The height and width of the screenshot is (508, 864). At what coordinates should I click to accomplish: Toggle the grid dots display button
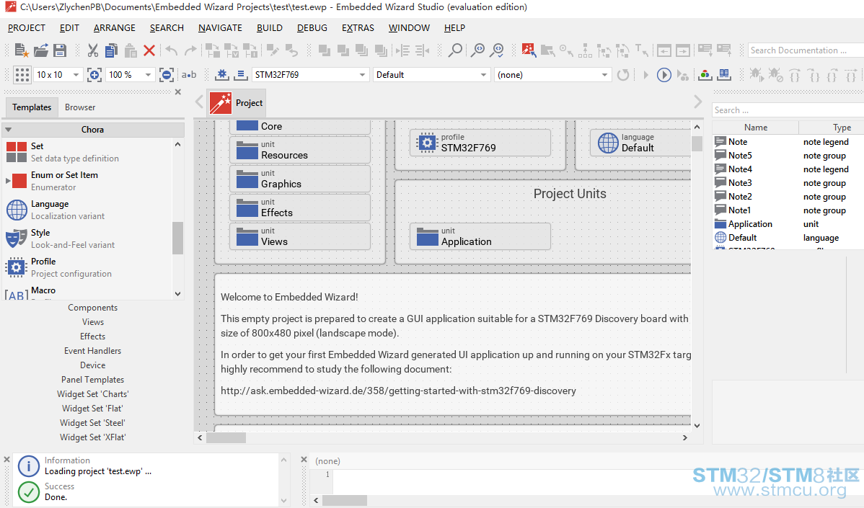tap(22, 74)
